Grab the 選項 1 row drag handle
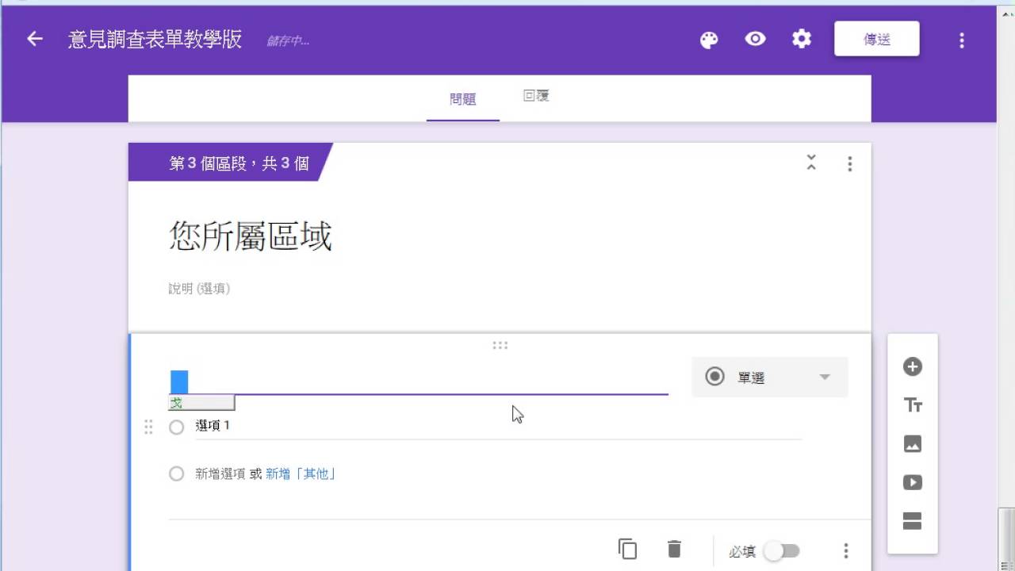 pyautogui.click(x=148, y=427)
